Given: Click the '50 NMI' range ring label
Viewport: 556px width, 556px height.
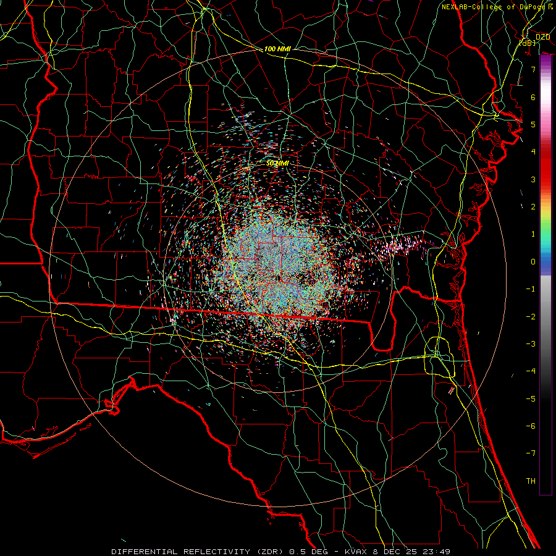Looking at the screenshot, I should click(x=277, y=163).
